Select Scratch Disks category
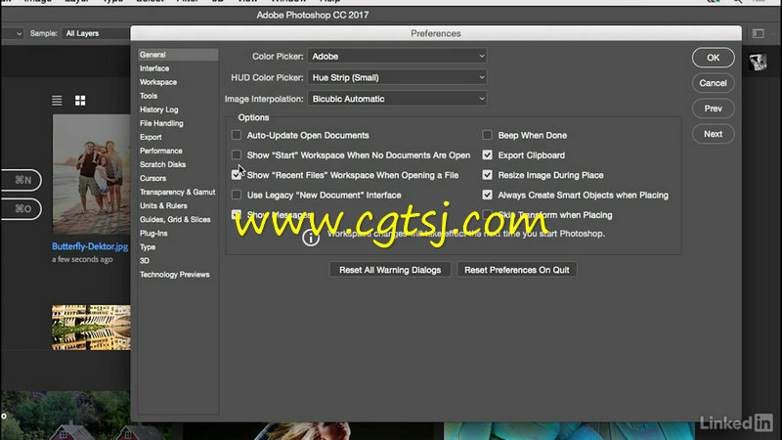 162,164
